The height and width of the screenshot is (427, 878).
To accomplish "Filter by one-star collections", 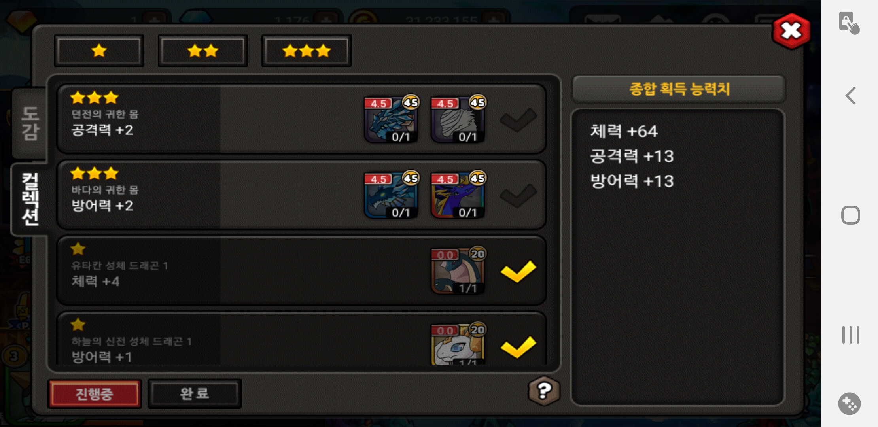I will (x=99, y=51).
